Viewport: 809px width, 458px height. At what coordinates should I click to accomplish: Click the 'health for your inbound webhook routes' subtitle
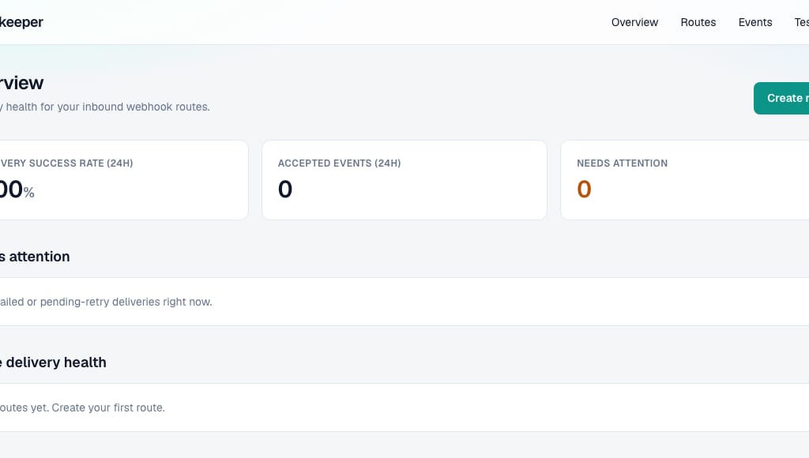point(105,107)
